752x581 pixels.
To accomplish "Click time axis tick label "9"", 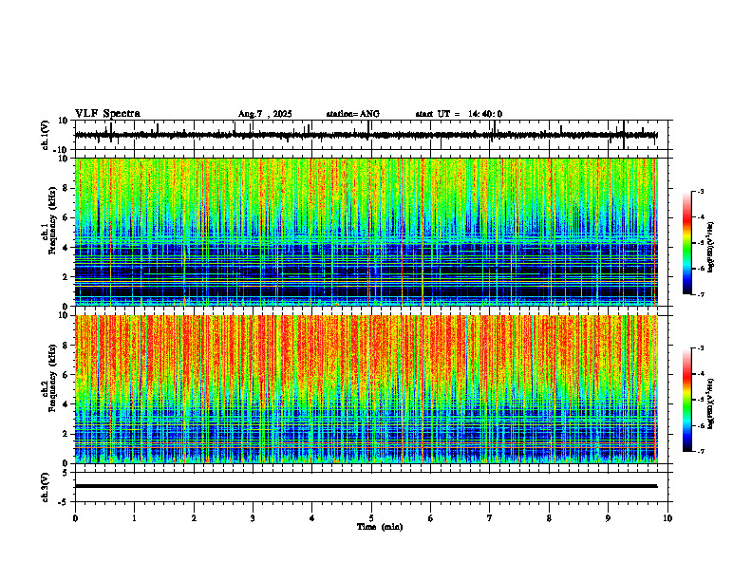I will pyautogui.click(x=608, y=518).
